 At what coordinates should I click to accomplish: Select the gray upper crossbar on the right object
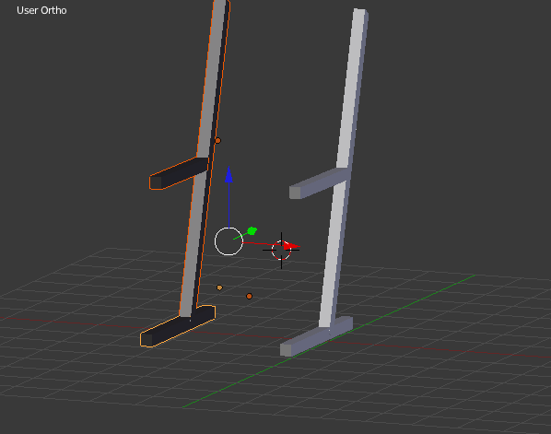[x=319, y=183]
